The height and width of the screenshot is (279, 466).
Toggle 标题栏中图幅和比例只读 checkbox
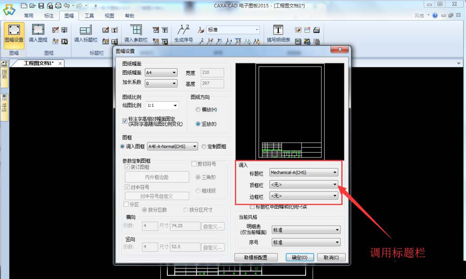pos(252,207)
